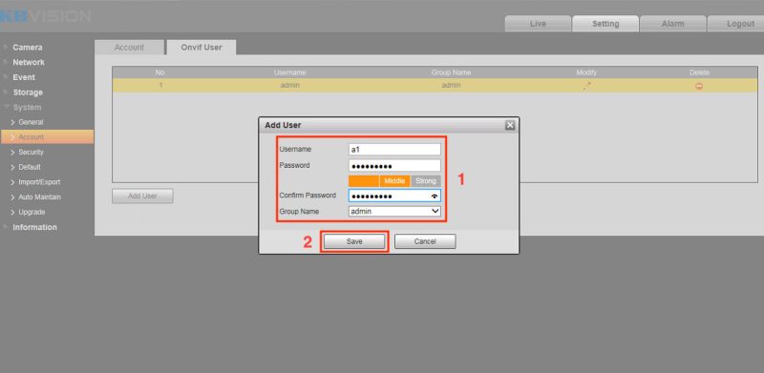Open the Group Name dropdown

(394, 212)
